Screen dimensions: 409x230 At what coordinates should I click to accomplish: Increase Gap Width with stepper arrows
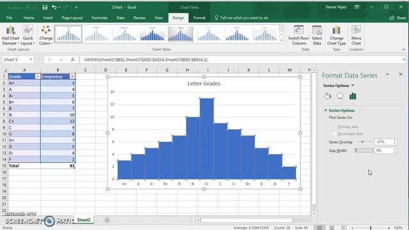[x=395, y=149]
